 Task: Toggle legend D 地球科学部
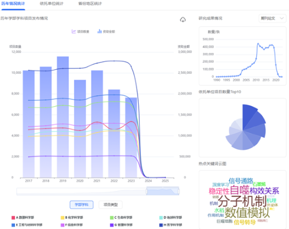pyautogui.click(x=171, y=217)
